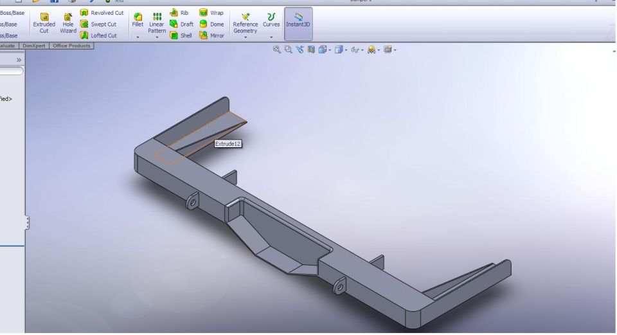
Task: Expand the Curves dropdown arrow
Action: click(271, 38)
